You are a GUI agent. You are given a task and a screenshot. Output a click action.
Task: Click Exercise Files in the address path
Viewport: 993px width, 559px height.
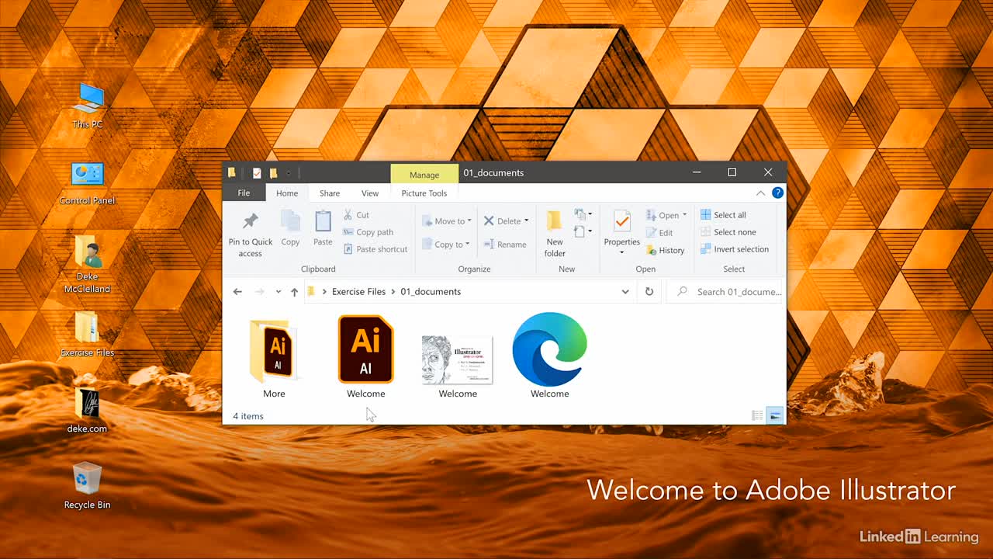click(358, 292)
